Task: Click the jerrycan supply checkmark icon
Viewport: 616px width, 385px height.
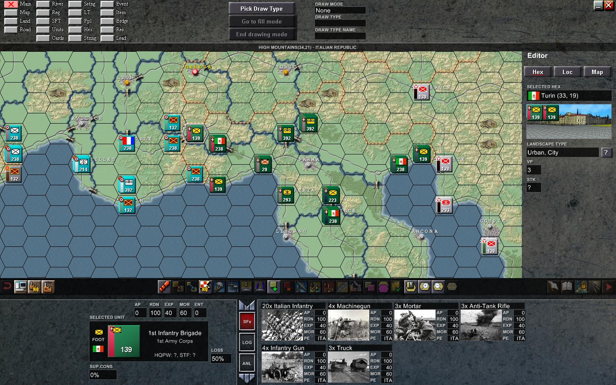Action: coord(397,287)
